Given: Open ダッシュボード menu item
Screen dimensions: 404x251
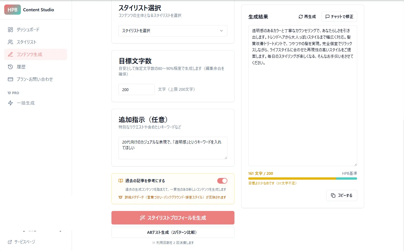Looking at the screenshot, I should click(x=36, y=30).
